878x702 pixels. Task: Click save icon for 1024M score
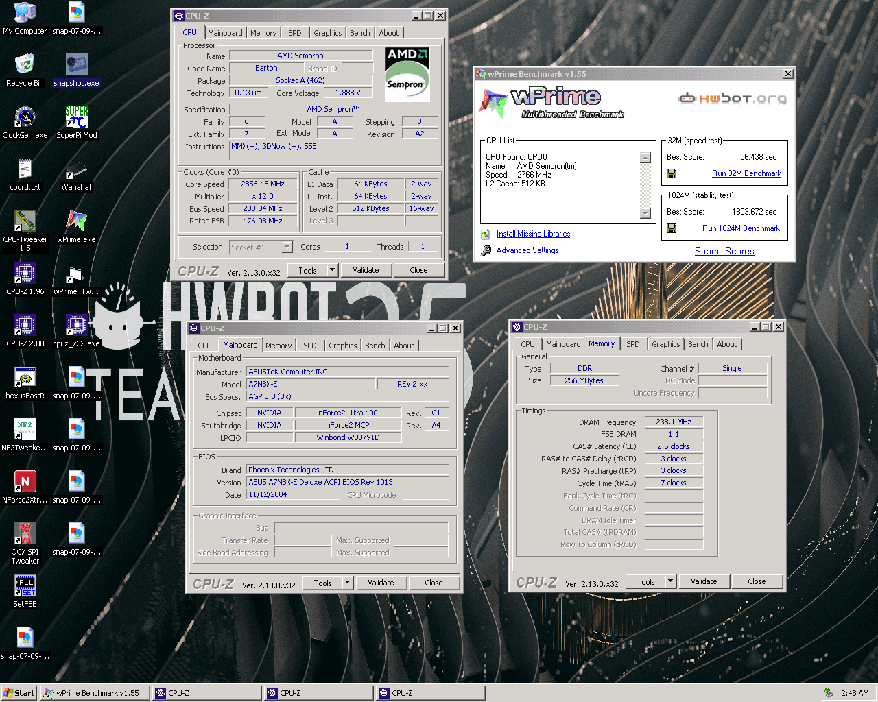pyautogui.click(x=672, y=228)
